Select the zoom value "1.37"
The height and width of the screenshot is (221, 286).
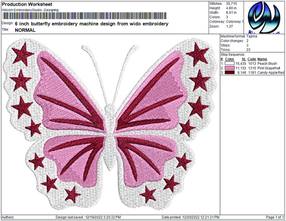229,26
